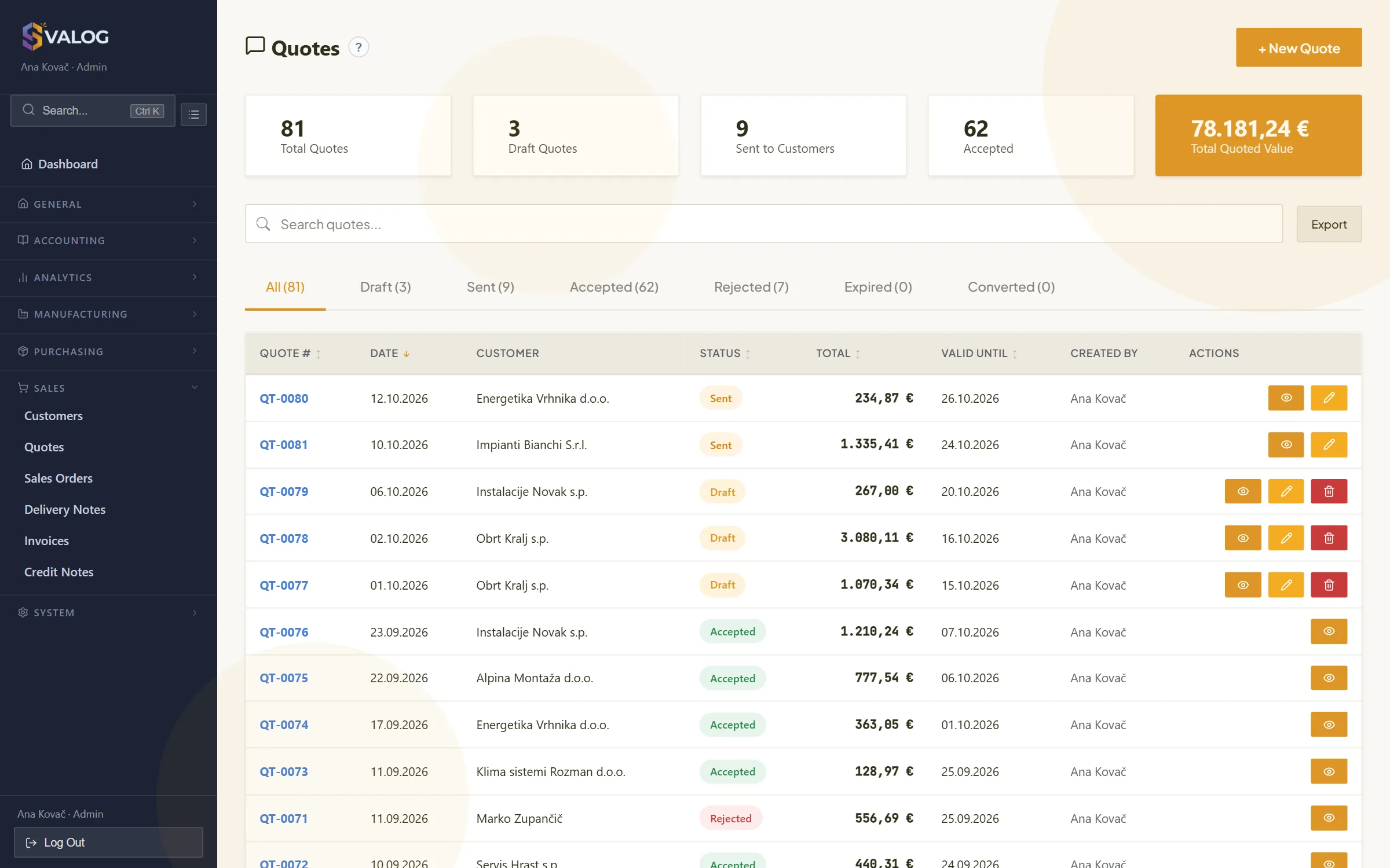The height and width of the screenshot is (868, 1390).
Task: Expand the Accounting sidebar section
Action: [108, 241]
